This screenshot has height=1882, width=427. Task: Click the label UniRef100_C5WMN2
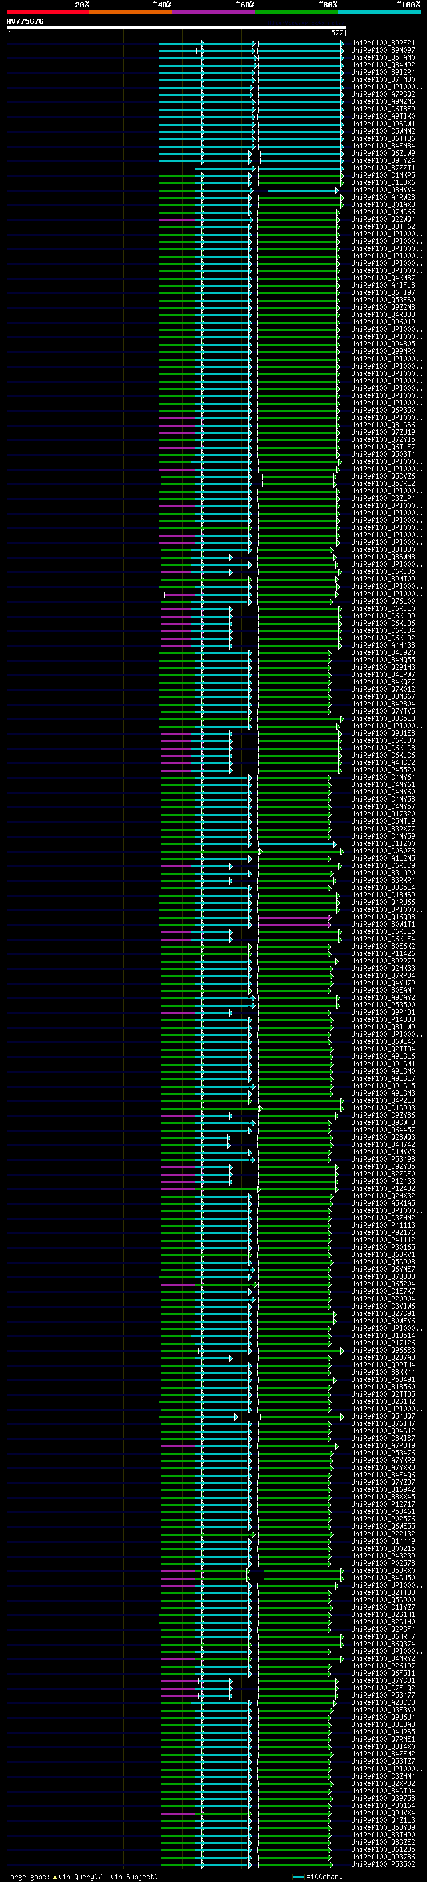(x=383, y=131)
